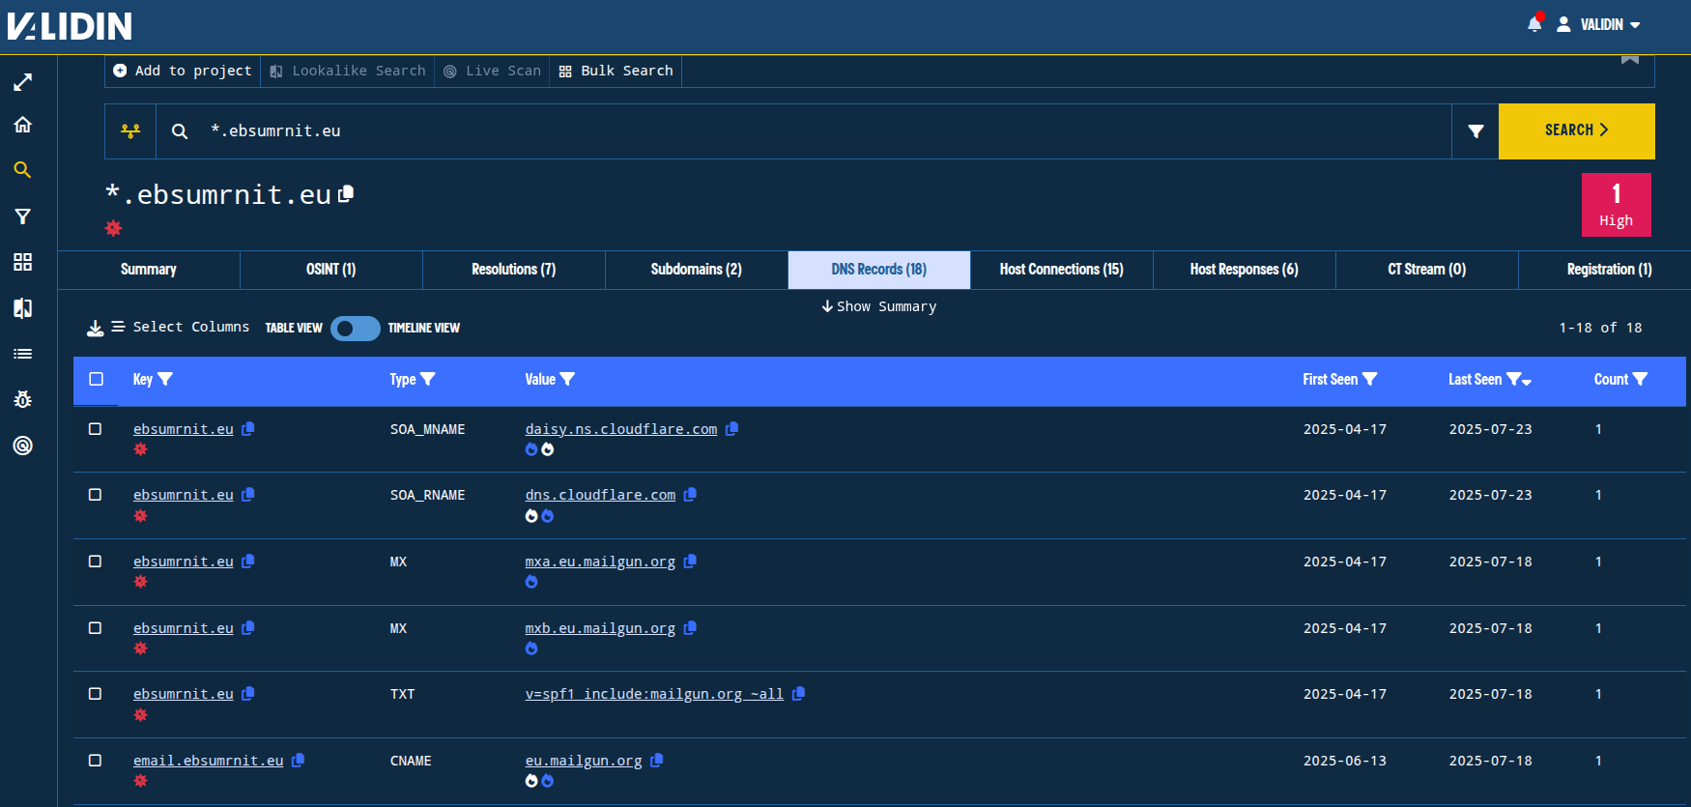Click the Validin logo
The height and width of the screenshot is (807, 1691).
[x=70, y=26]
